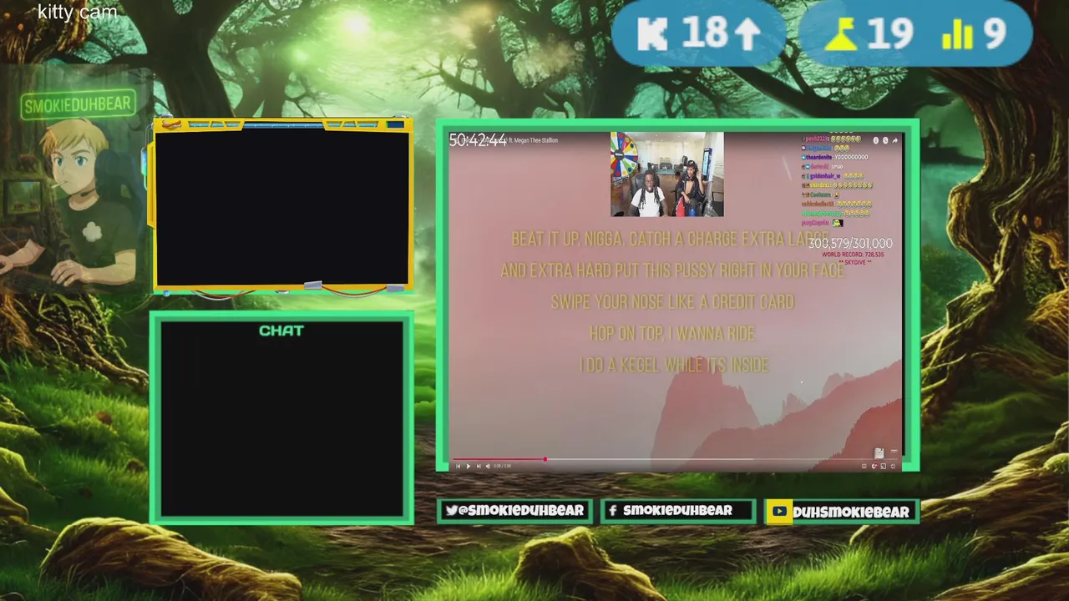The height and width of the screenshot is (601, 1069).
Task: Open the DUHSMOKIEBEAR YouTube label
Action: [850, 512]
